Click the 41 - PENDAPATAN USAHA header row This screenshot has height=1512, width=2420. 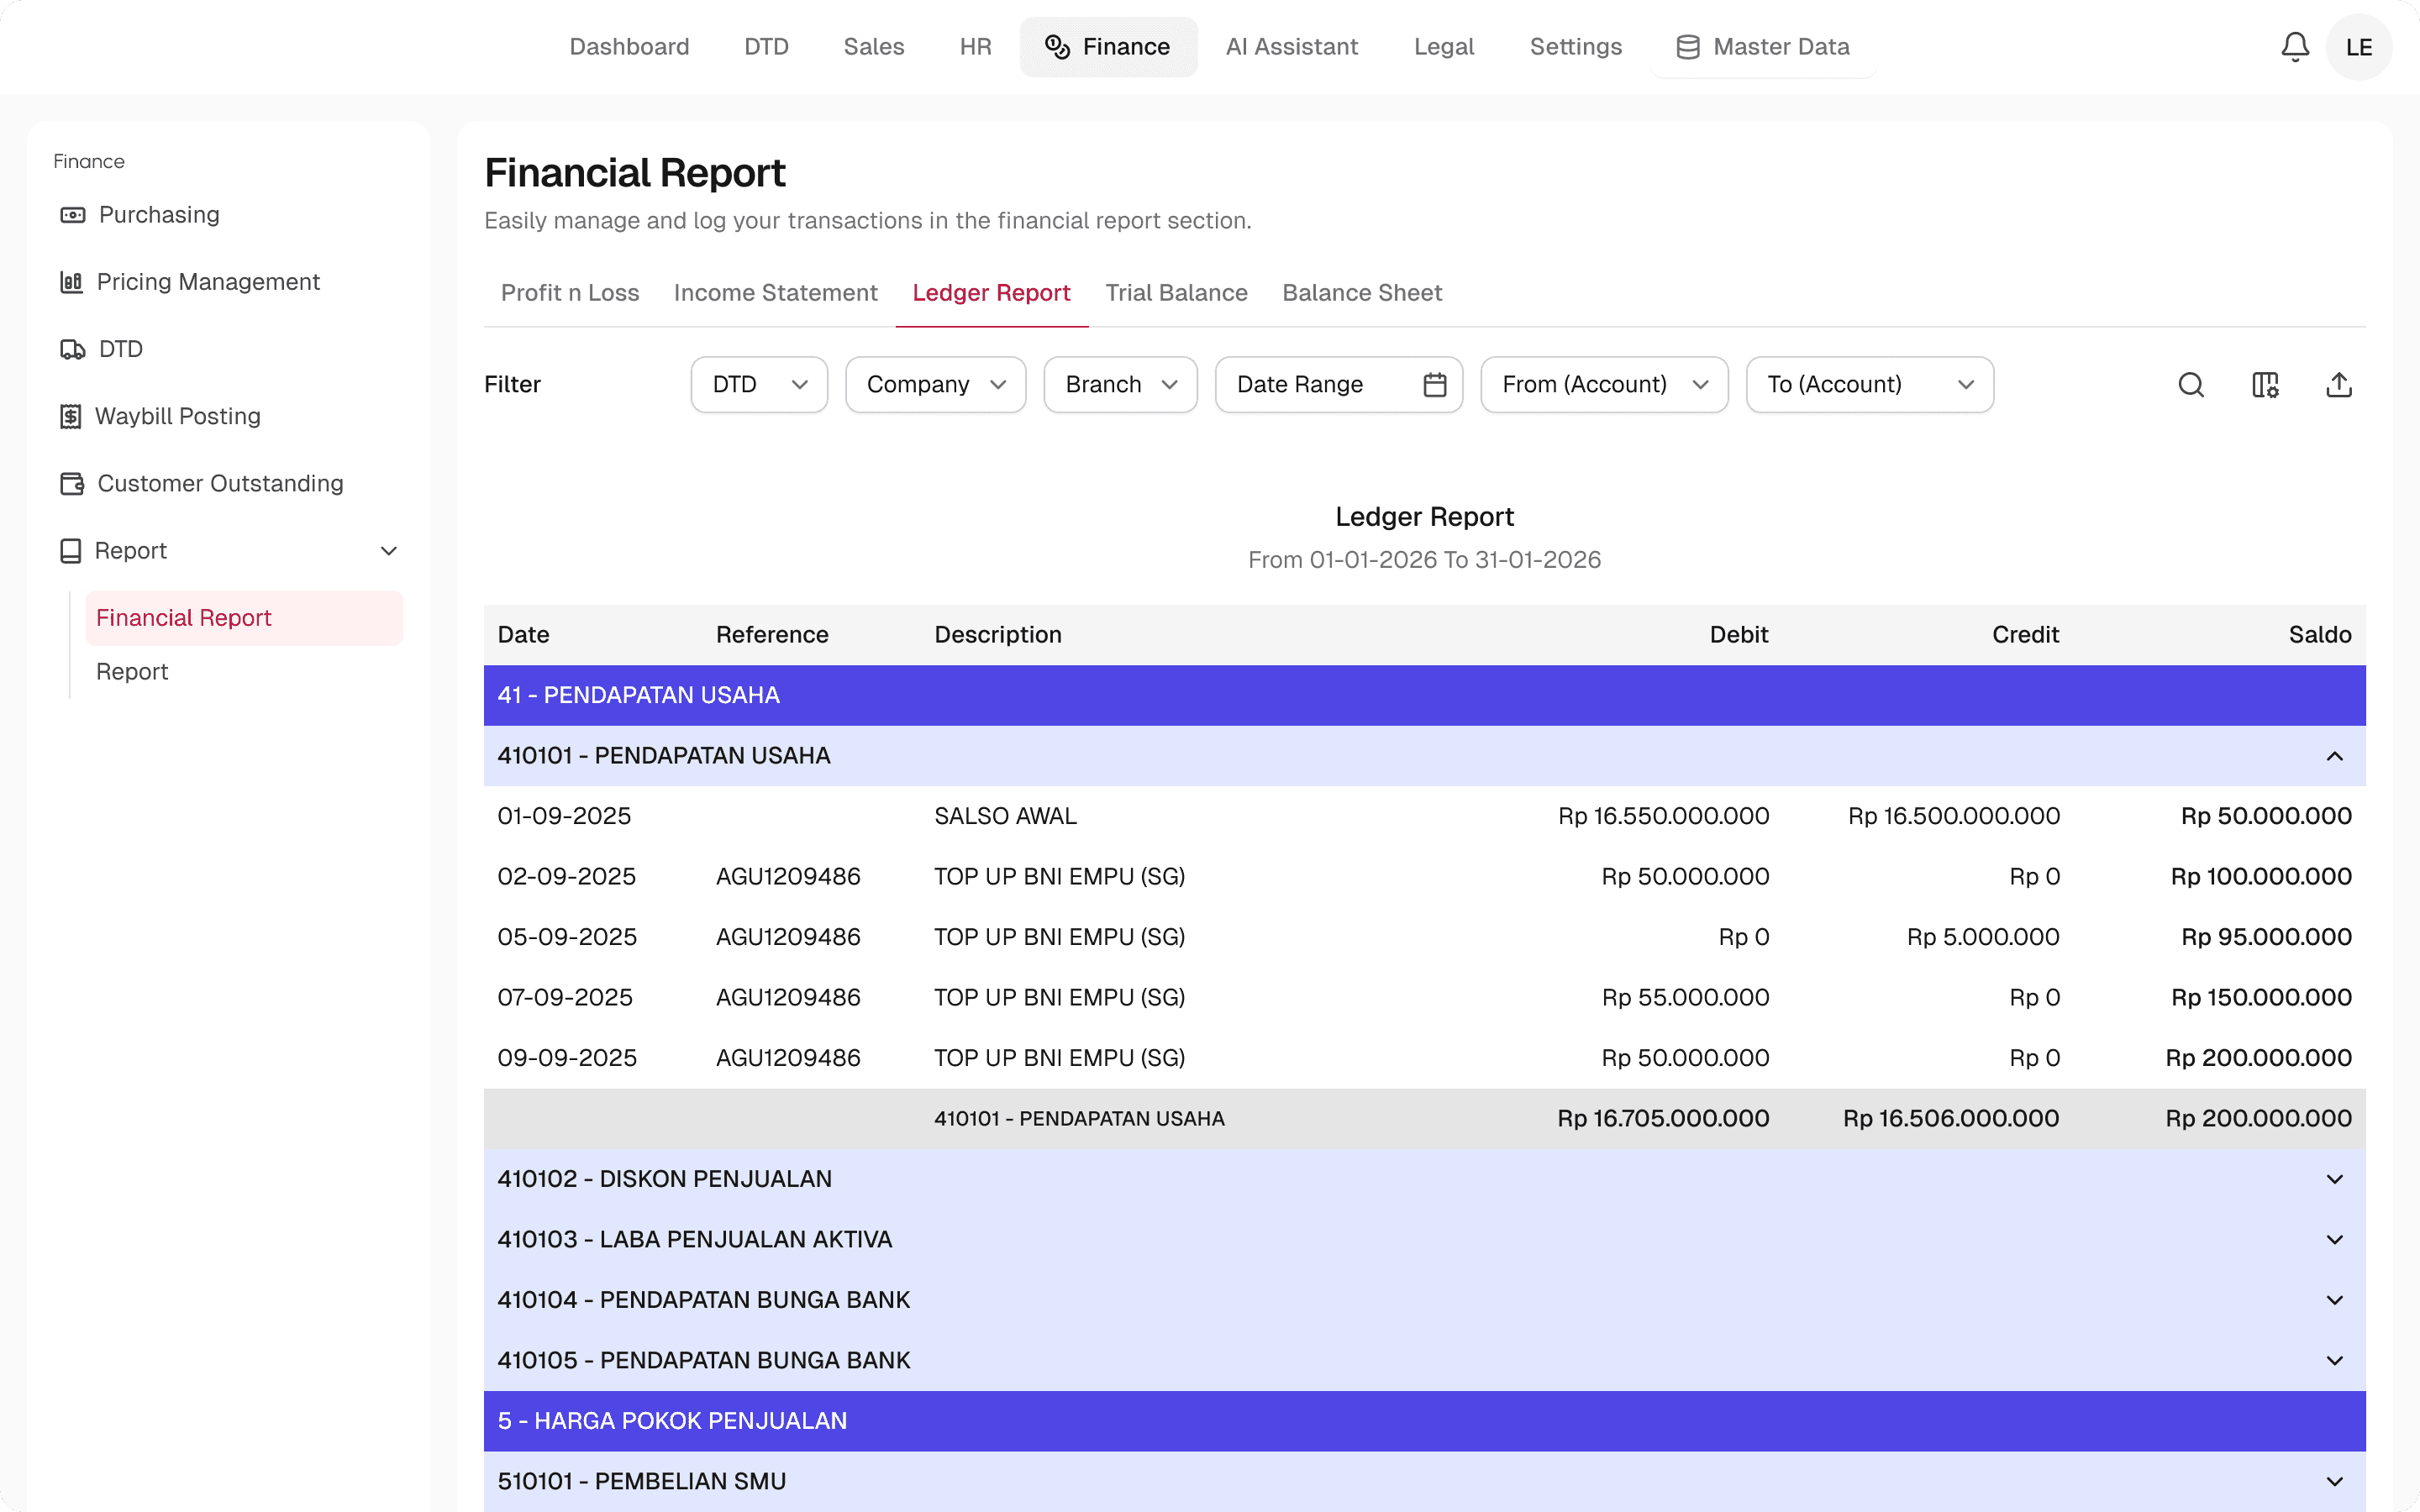pos(1424,695)
